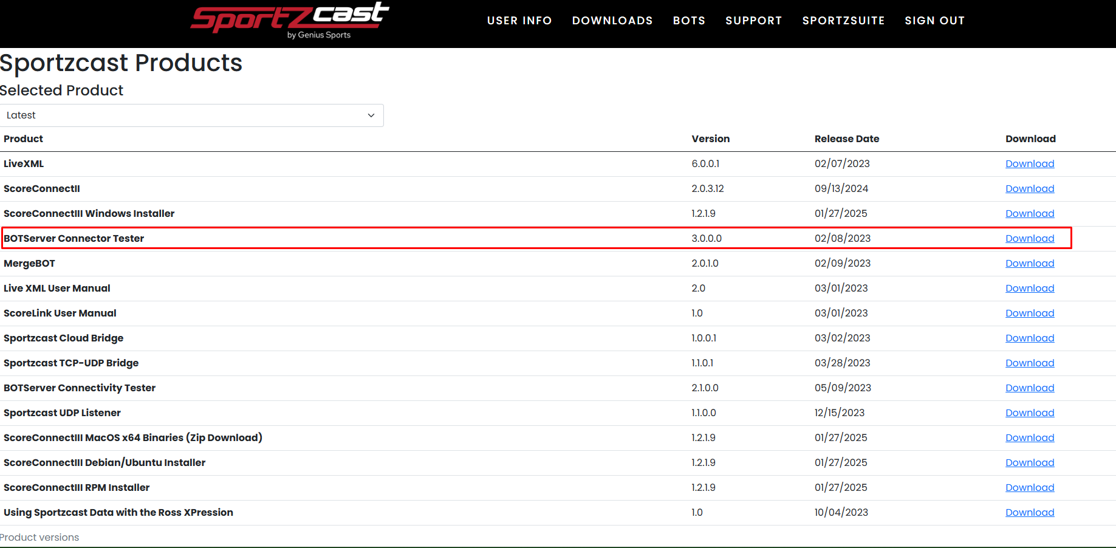Click the Product versions heading
The width and height of the screenshot is (1116, 548).
[x=39, y=537]
